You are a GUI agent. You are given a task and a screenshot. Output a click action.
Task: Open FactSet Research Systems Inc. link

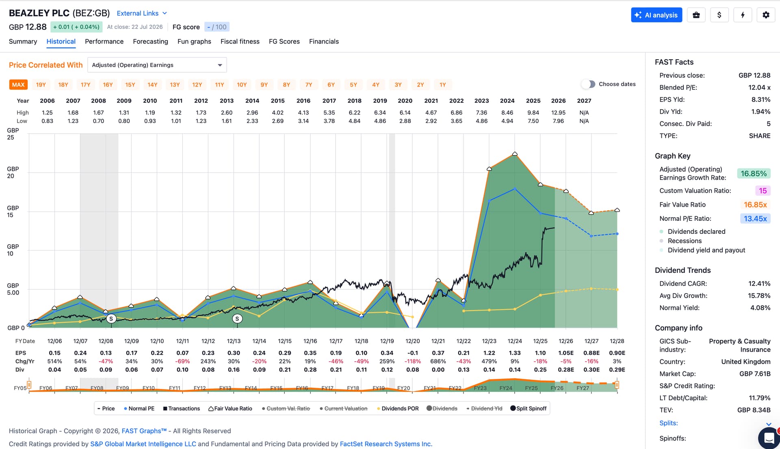point(386,444)
